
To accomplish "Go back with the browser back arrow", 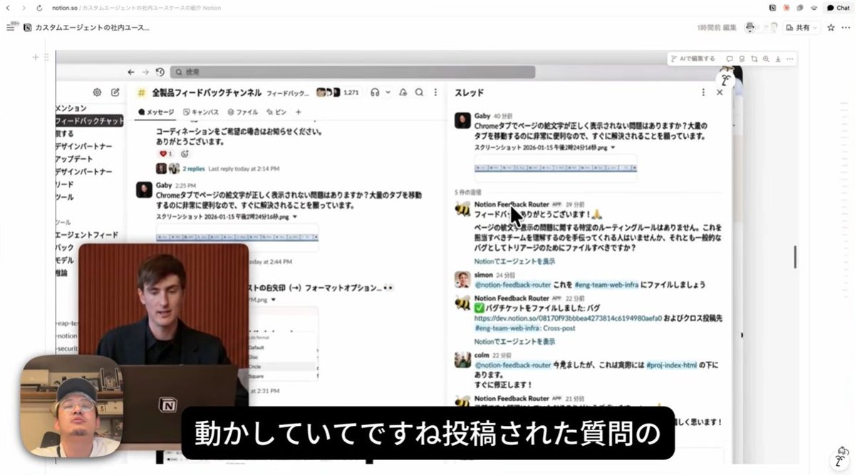I will [x=7, y=7].
